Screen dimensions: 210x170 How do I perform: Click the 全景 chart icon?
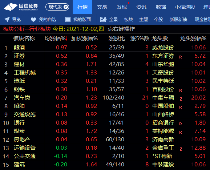pyautogui.click(x=103, y=19)
